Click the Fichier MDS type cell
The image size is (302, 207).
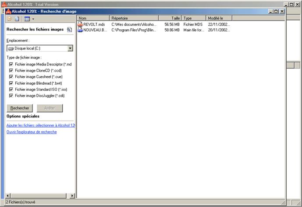[x=193, y=24]
